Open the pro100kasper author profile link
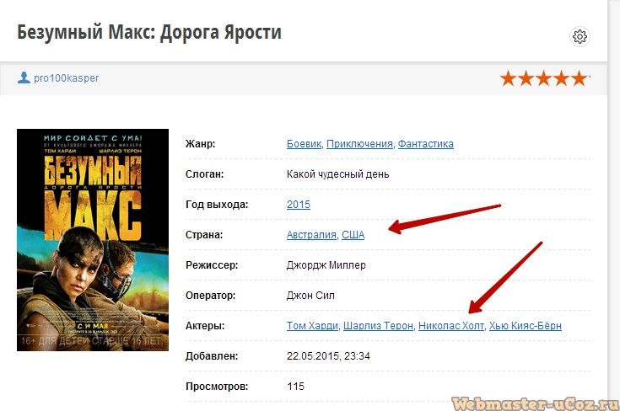This screenshot has height=411, width=620. point(66,78)
